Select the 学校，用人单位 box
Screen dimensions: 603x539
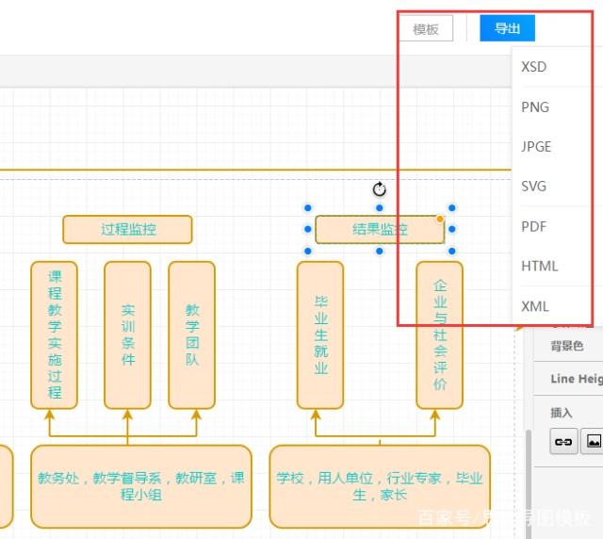click(380, 486)
